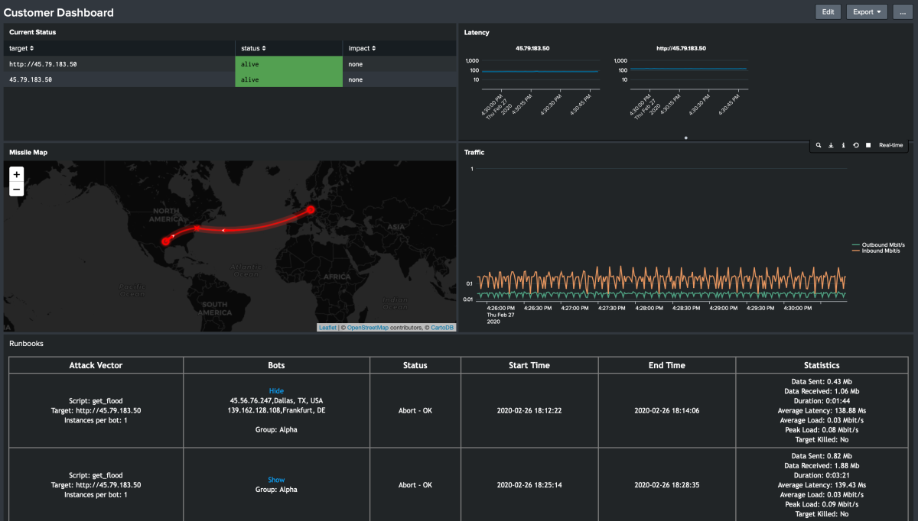Click the Inbound Mbit/s legend color swatch
The image size is (918, 521).
pyautogui.click(x=857, y=251)
